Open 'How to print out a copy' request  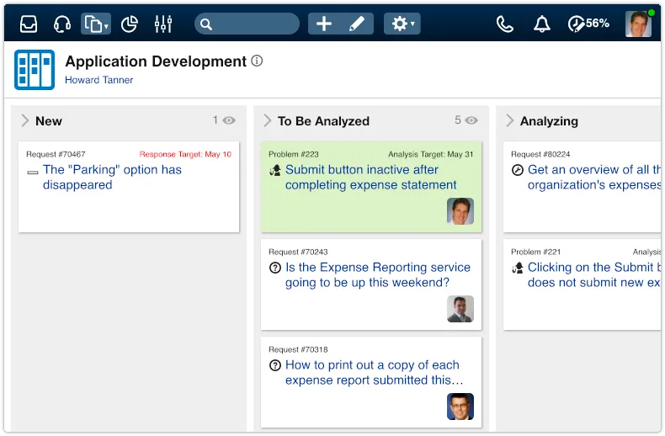point(374,372)
